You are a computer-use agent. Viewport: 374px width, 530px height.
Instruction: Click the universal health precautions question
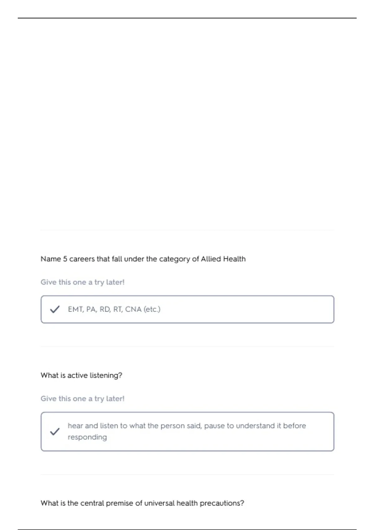click(142, 503)
